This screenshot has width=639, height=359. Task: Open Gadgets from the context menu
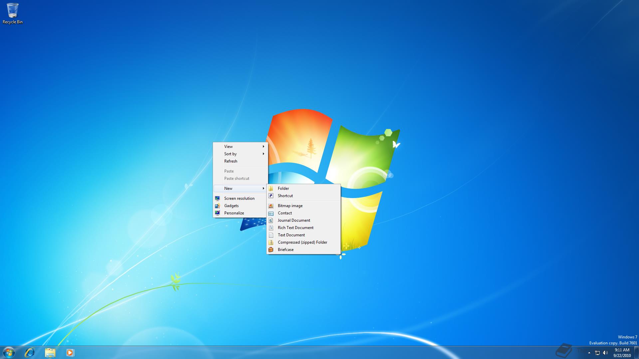click(240, 206)
